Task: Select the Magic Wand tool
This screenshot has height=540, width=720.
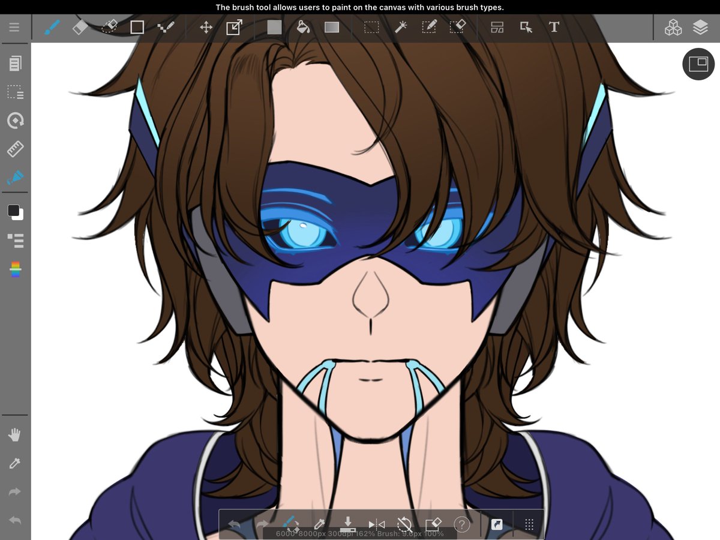Action: pyautogui.click(x=401, y=28)
